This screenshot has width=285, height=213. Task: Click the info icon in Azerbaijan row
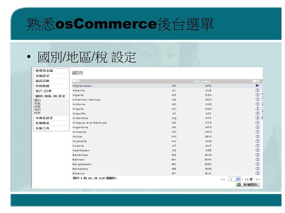coord(257,150)
